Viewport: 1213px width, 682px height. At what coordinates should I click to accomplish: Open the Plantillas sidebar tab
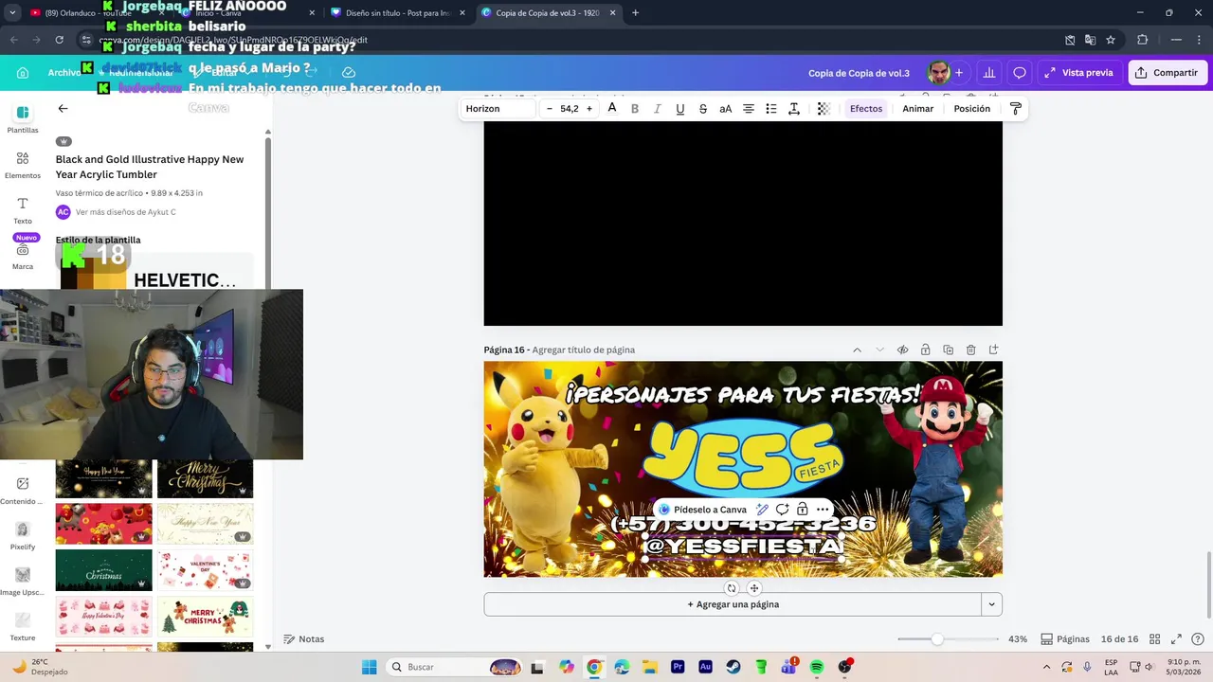pyautogui.click(x=23, y=118)
